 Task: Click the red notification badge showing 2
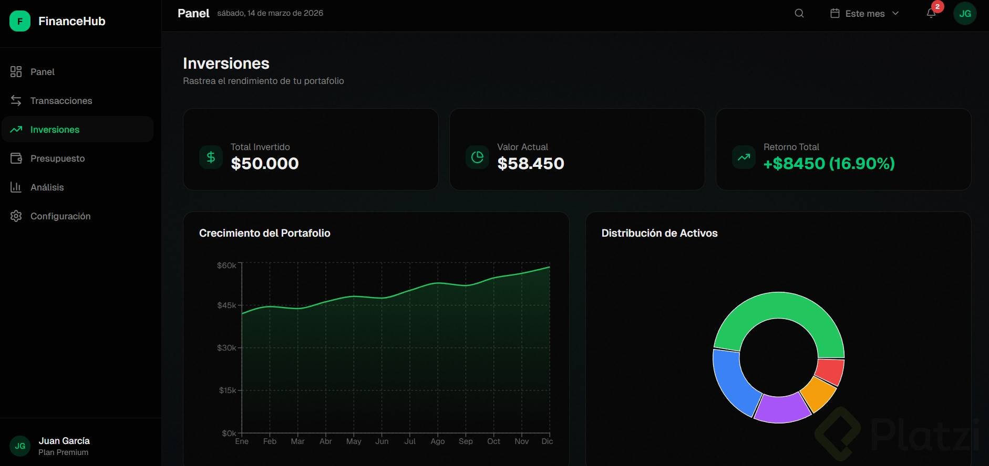coord(938,7)
